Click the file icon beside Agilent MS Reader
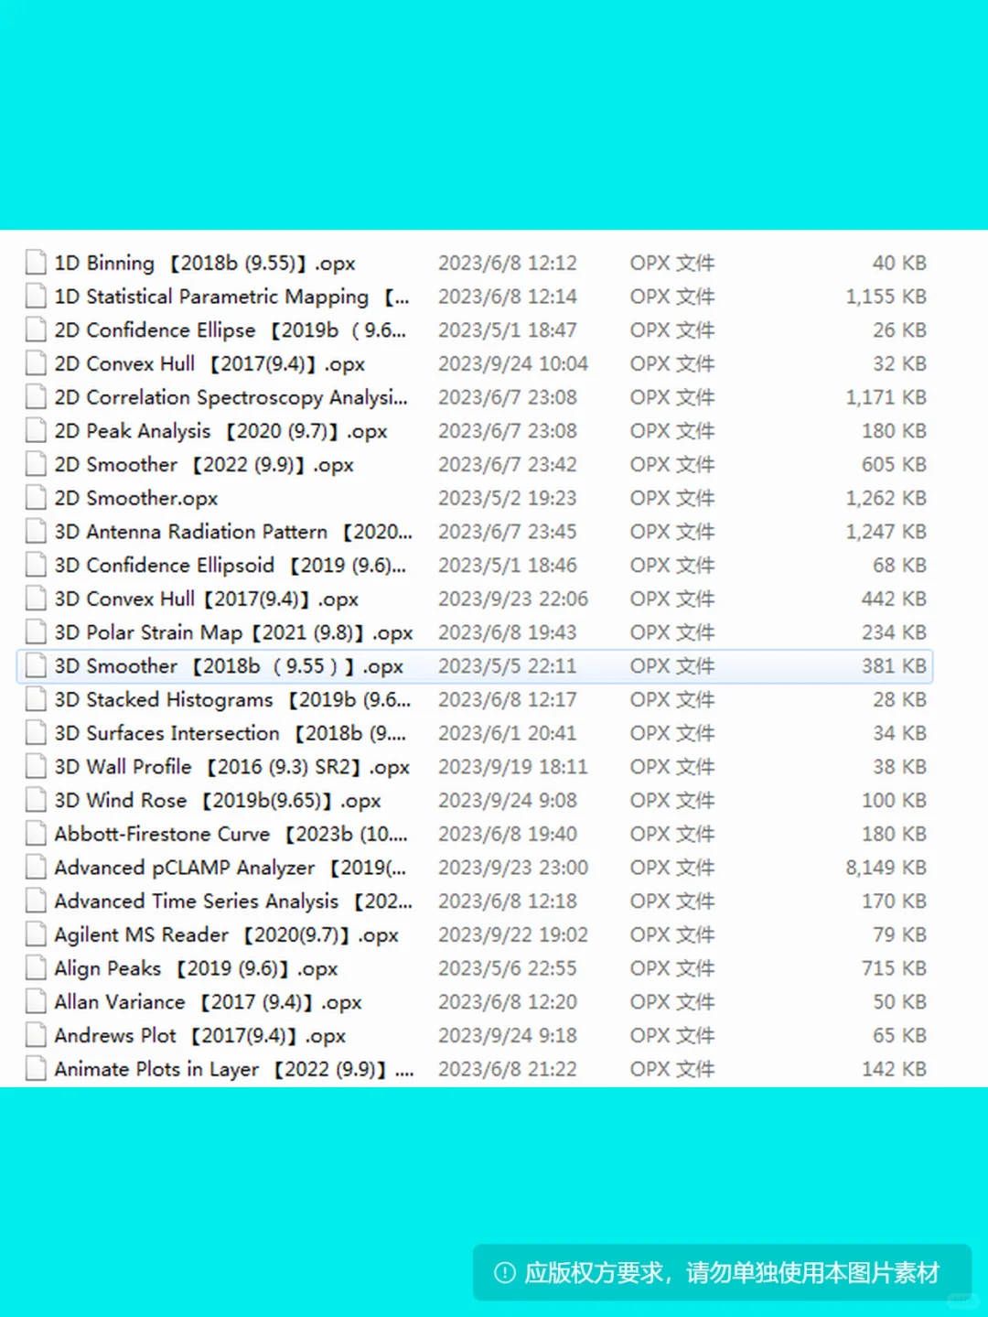 [36, 934]
